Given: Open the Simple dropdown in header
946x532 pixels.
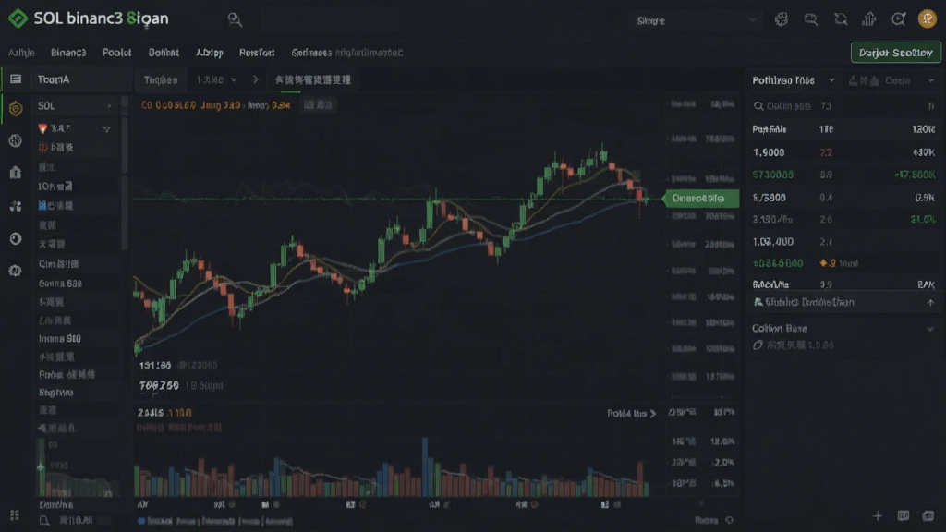Looking at the screenshot, I should 695,20.
